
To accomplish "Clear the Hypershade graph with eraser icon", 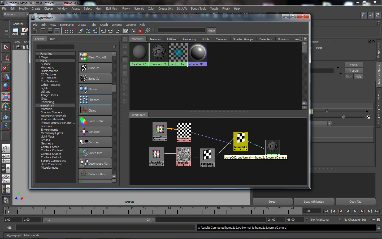I will click(81, 31).
